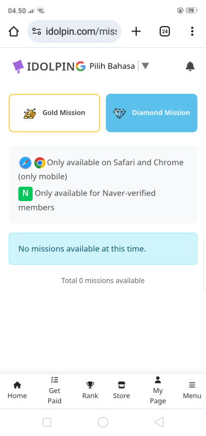Image resolution: width=206 pixels, height=436 pixels.
Task: Select the Pilih Bahasa language text
Action: pyautogui.click(x=112, y=66)
